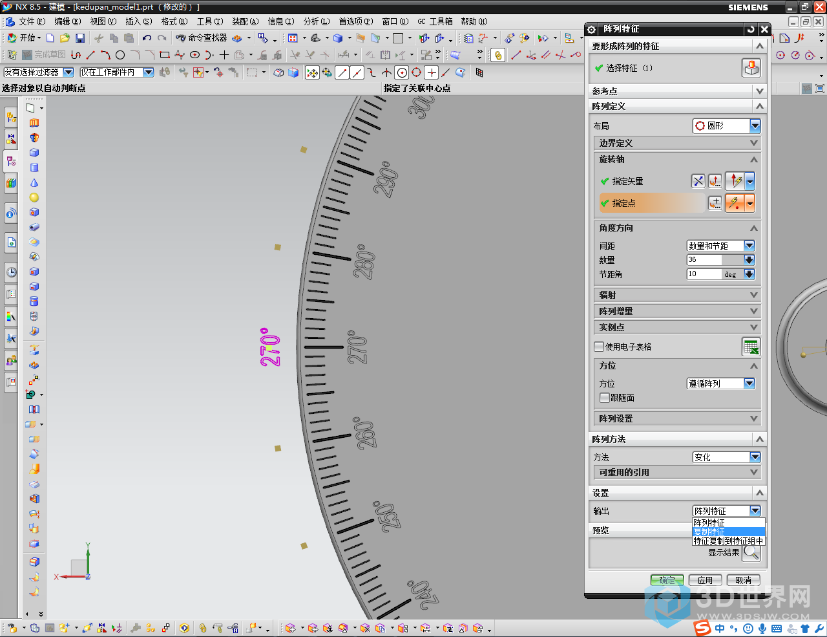Expand the 阵列设置 section

(x=677, y=418)
